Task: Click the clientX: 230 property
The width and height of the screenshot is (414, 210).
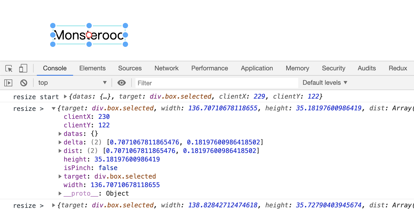Action: click(87, 117)
